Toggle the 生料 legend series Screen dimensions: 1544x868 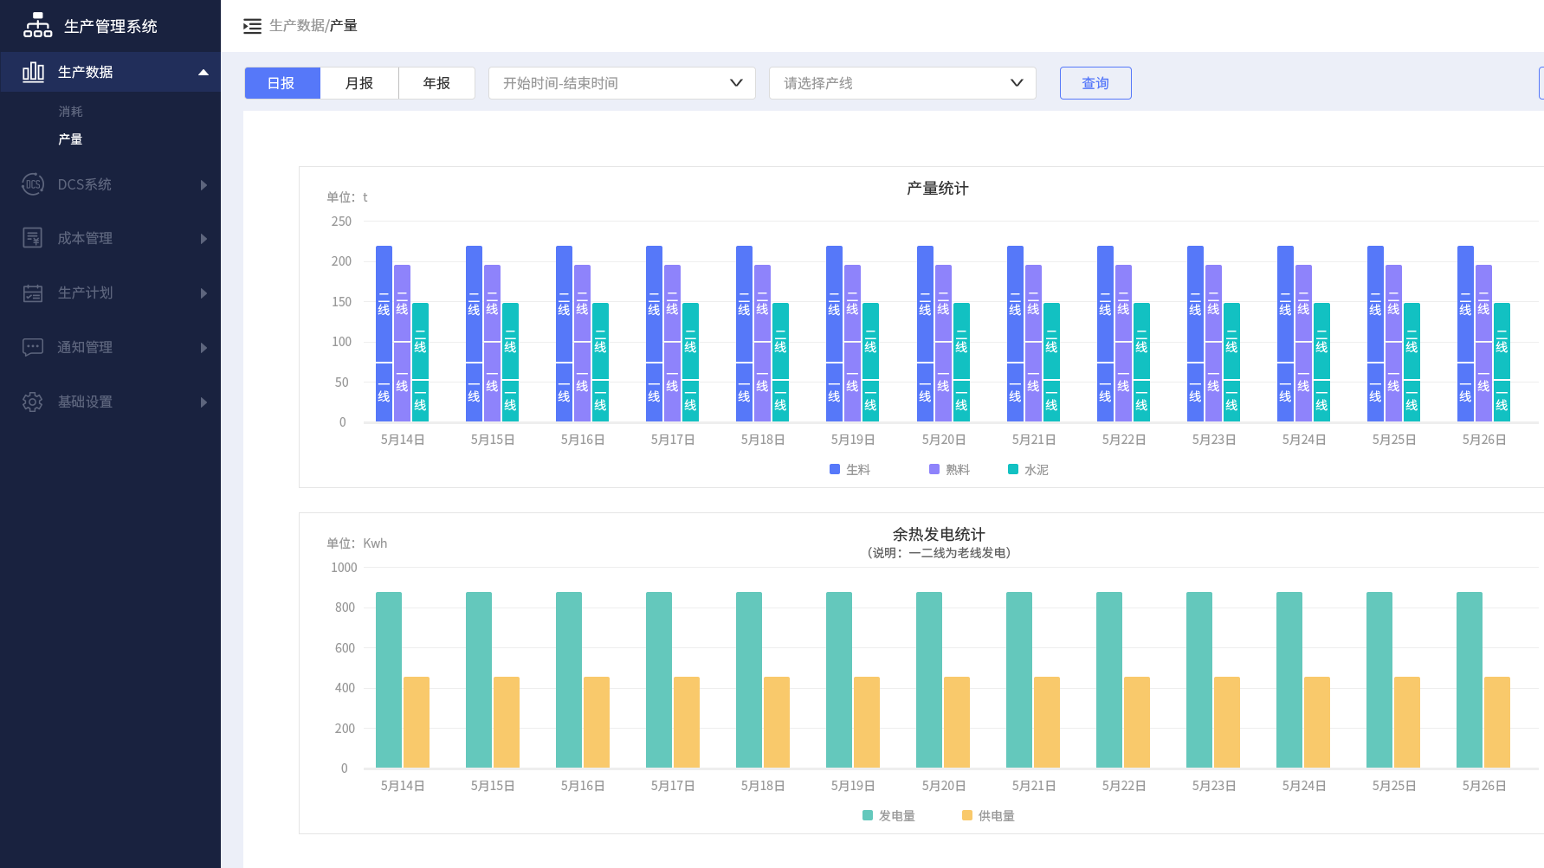tap(850, 469)
